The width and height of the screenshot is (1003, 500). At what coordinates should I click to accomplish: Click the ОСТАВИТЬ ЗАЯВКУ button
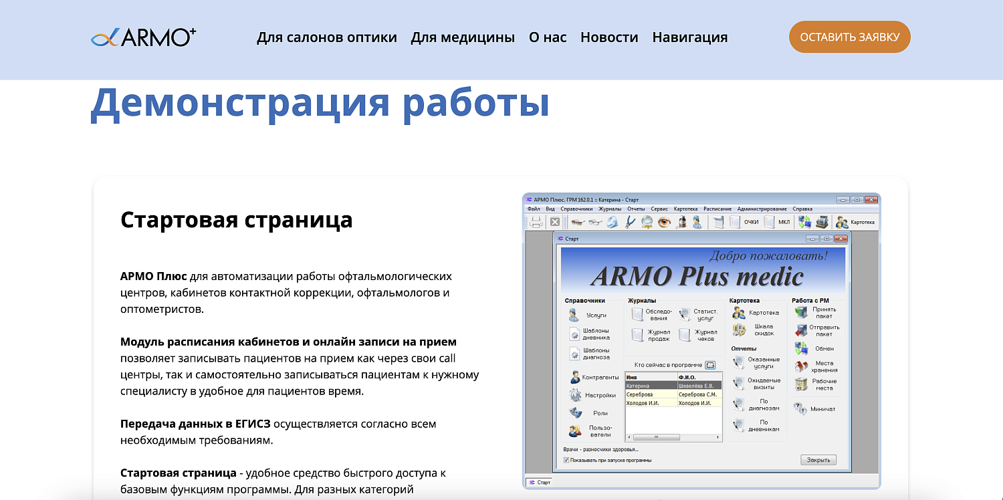(849, 37)
